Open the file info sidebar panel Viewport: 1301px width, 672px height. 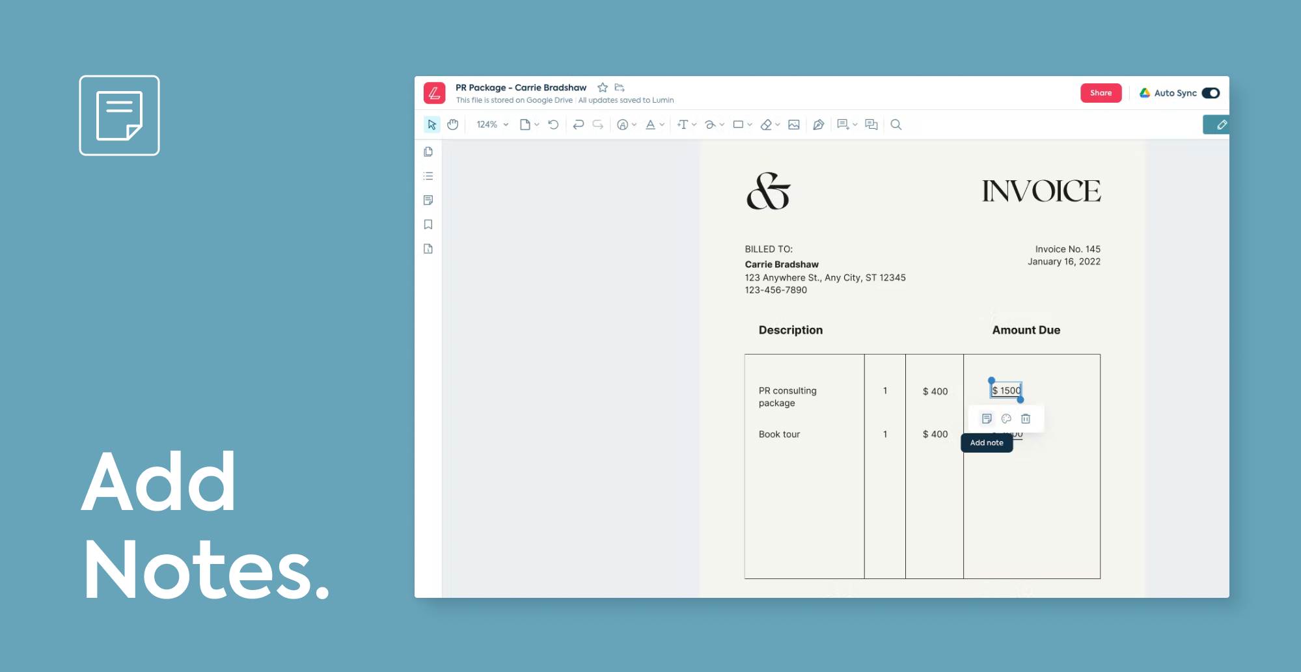(428, 249)
